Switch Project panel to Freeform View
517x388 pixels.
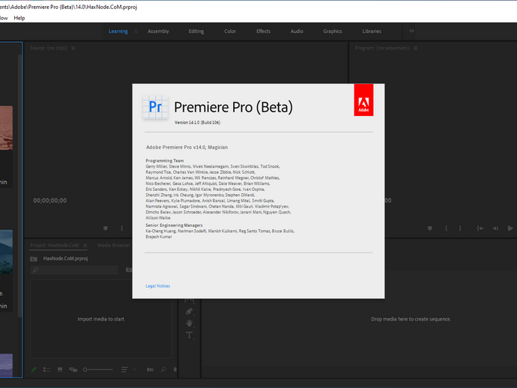point(73,369)
